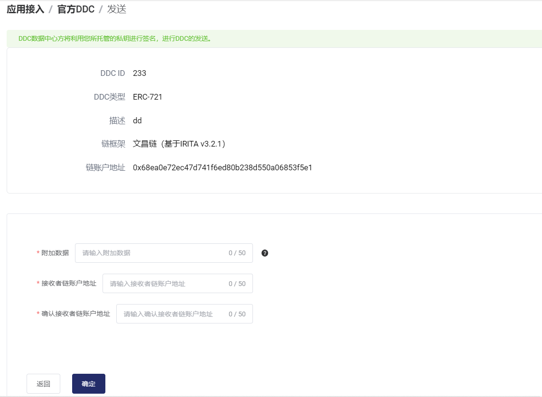This screenshot has width=542, height=397.
Task: Click the help icon beside 附加数据 field
Action: tap(265, 253)
